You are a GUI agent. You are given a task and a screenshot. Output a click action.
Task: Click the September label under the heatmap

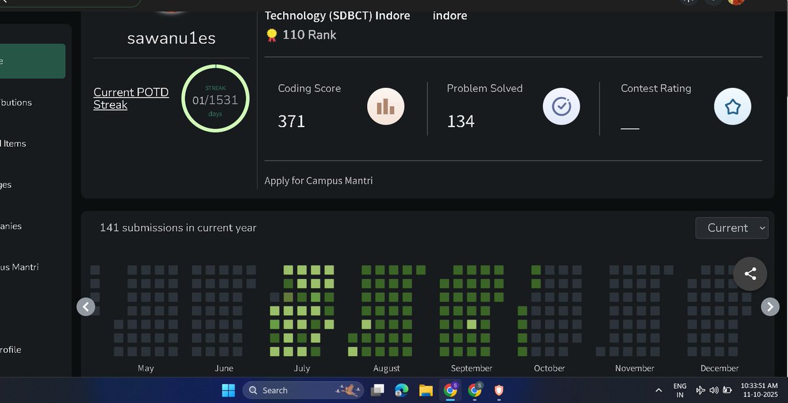[471, 368]
